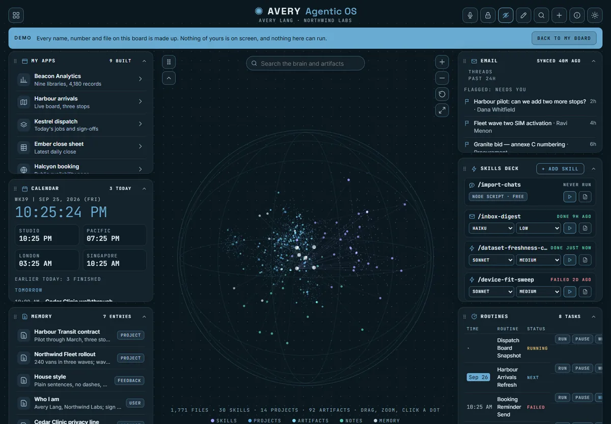Open the Who I am memory entry
The height and width of the screenshot is (424, 611).
(x=80, y=403)
